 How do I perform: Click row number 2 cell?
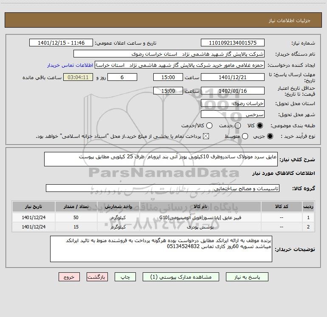coord(308,227)
